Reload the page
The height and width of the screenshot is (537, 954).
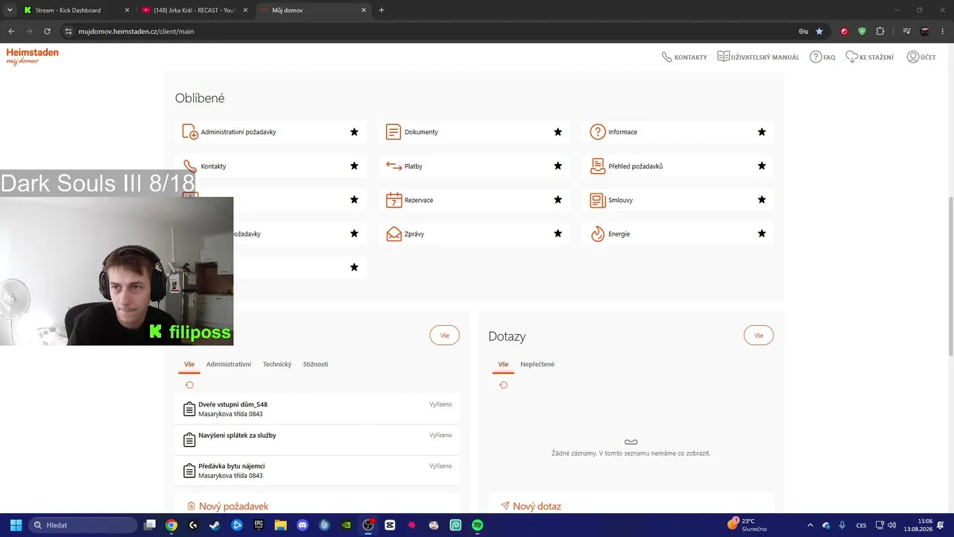pyautogui.click(x=47, y=31)
